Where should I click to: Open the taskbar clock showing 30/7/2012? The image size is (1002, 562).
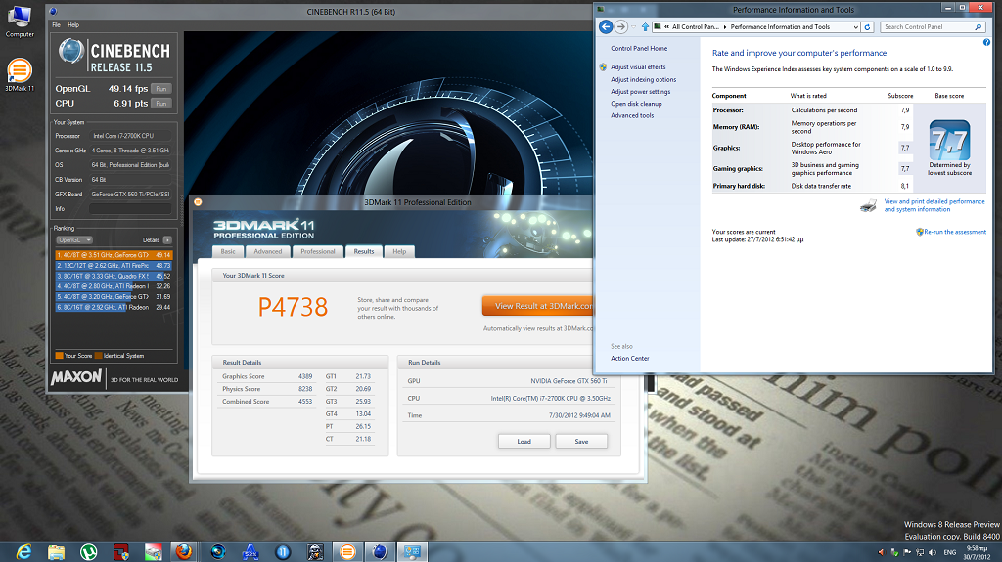978,552
